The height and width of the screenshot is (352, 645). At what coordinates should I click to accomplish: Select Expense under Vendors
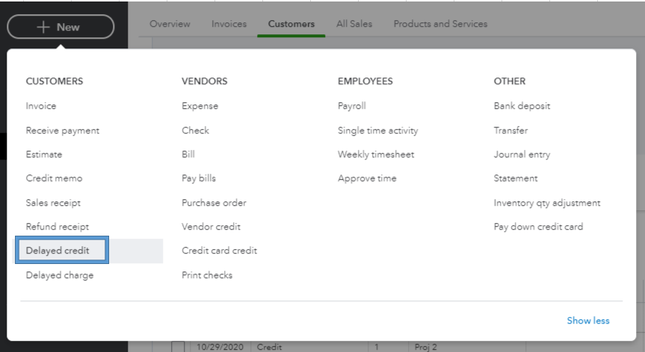(x=200, y=106)
